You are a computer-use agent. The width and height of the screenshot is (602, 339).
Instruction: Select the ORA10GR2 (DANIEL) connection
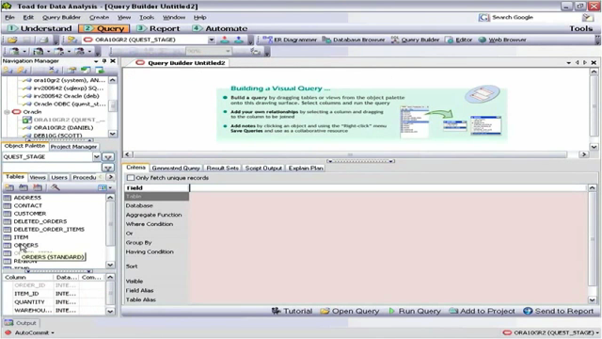pos(63,128)
